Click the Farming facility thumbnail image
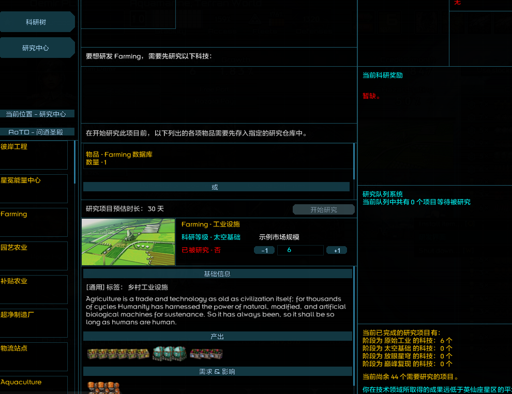The width and height of the screenshot is (512, 394). 128,242
